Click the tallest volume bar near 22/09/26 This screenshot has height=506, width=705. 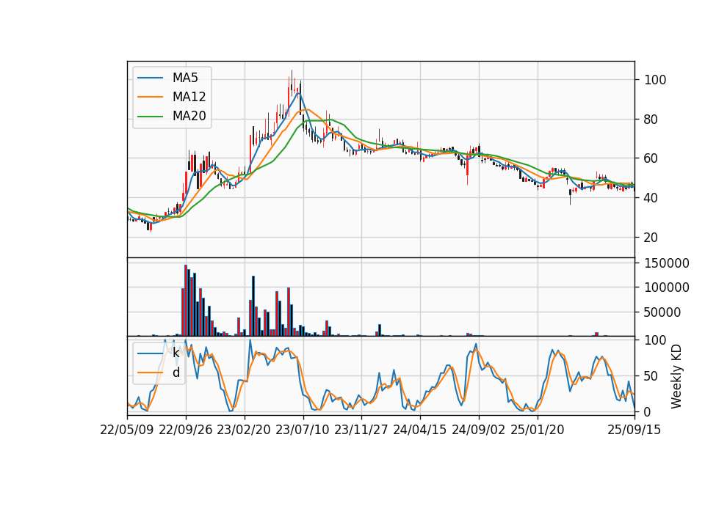click(x=186, y=301)
